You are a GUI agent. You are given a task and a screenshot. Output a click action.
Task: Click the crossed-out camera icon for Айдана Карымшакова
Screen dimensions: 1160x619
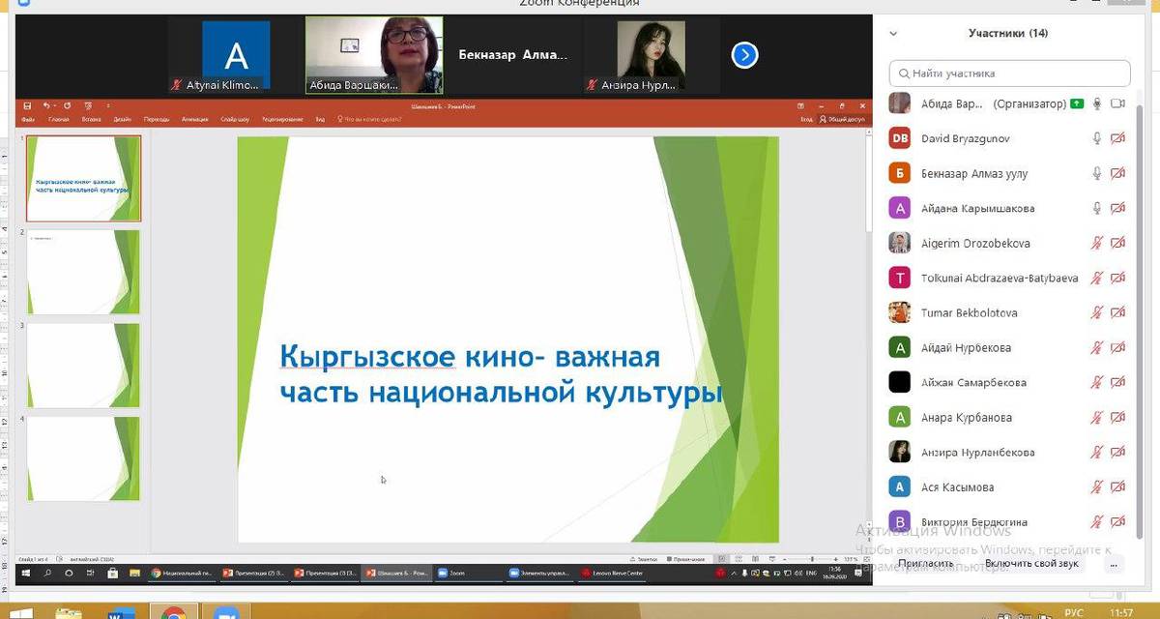coord(1117,208)
